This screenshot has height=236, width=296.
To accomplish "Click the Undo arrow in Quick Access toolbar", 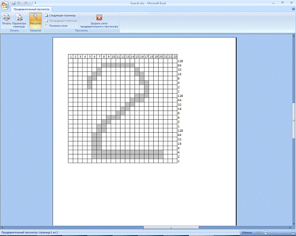I will (19, 3).
